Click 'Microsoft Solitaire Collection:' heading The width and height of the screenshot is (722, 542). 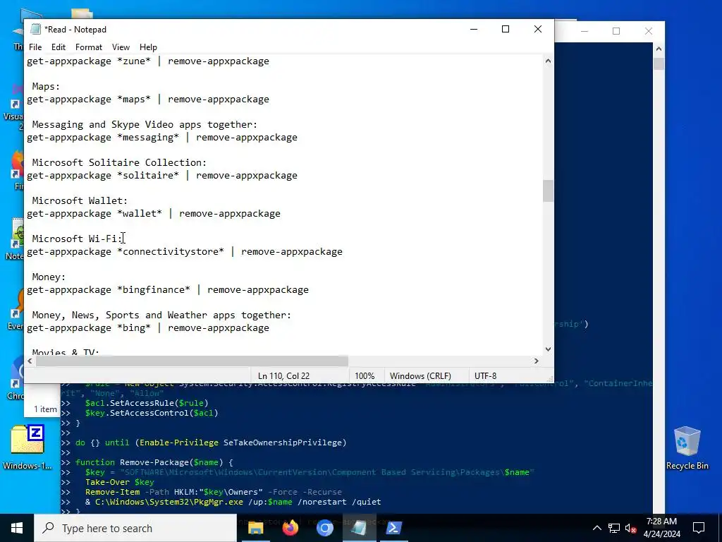click(119, 163)
